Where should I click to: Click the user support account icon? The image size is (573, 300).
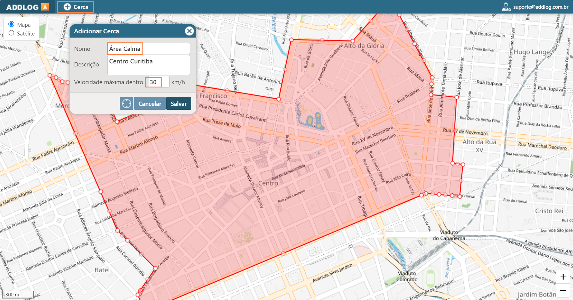(506, 7)
